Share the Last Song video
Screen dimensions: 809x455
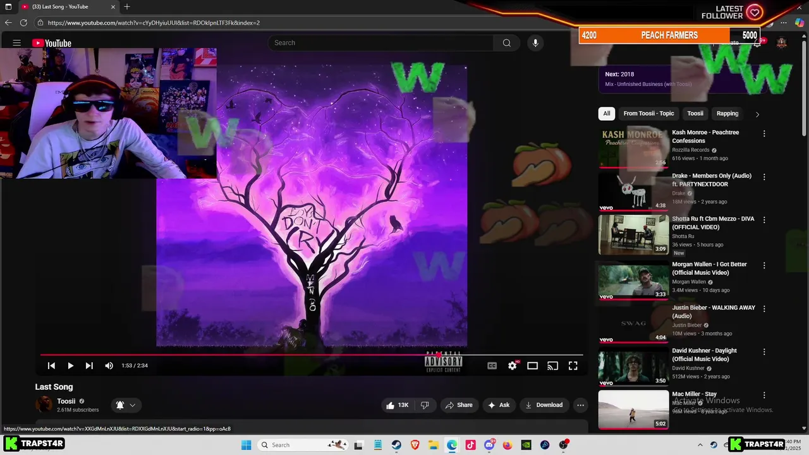tap(459, 405)
